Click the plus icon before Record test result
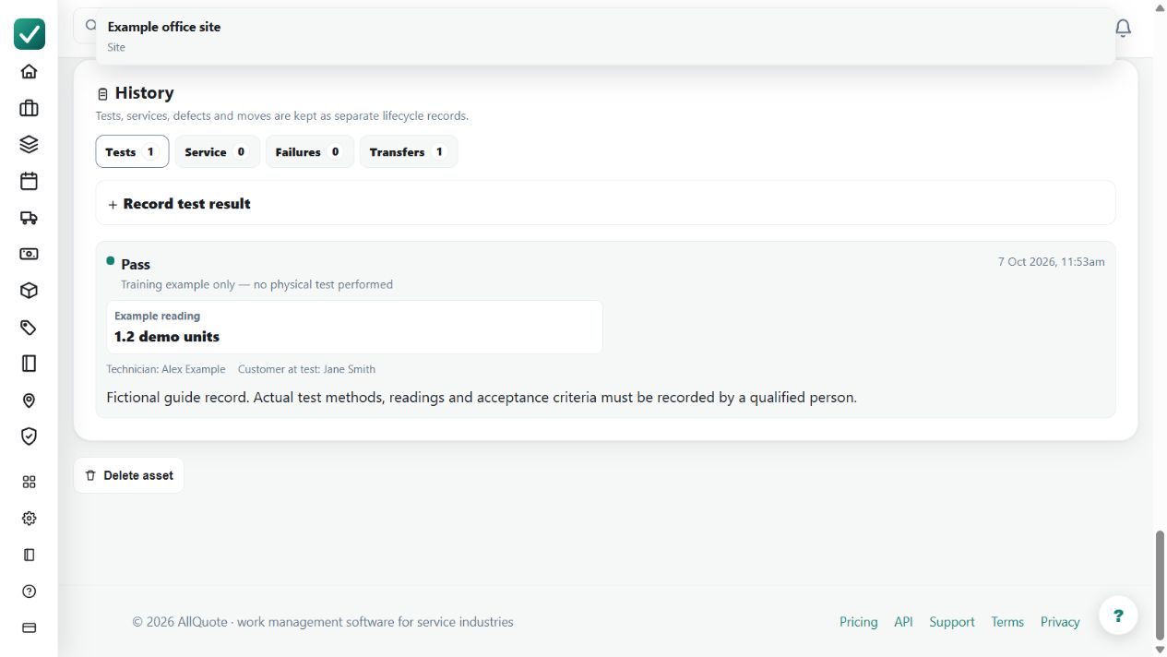Screen dimensions: 1167x657 [113, 205]
